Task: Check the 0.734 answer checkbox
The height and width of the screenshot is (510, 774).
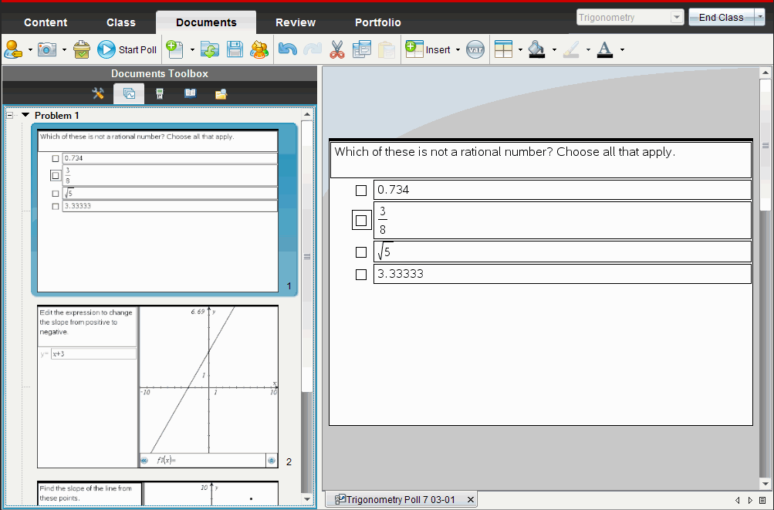Action: tap(360, 191)
